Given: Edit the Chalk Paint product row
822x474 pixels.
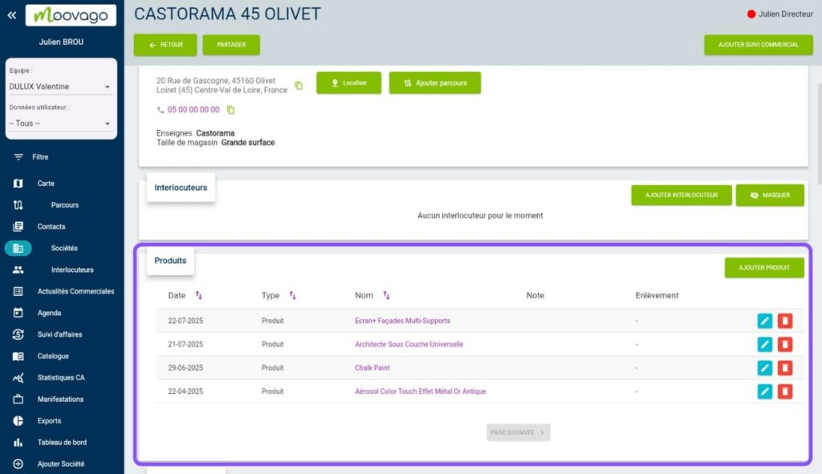Looking at the screenshot, I should pos(765,367).
